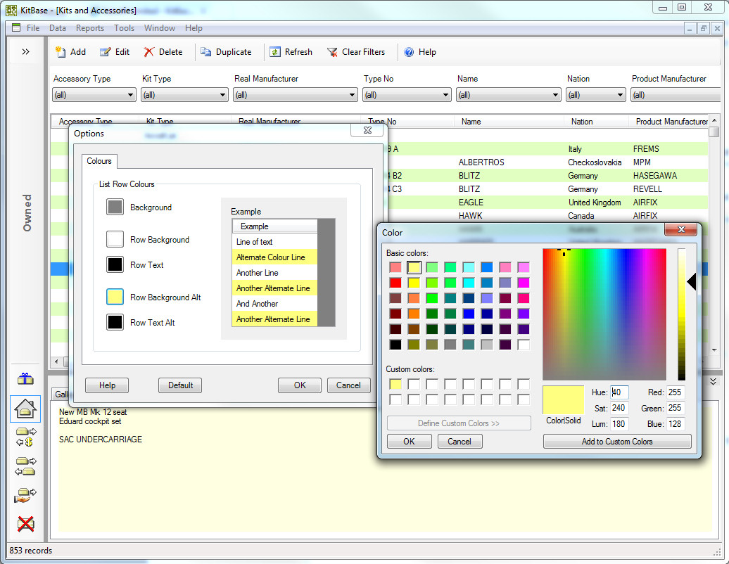Click in the Hue input field

click(619, 392)
